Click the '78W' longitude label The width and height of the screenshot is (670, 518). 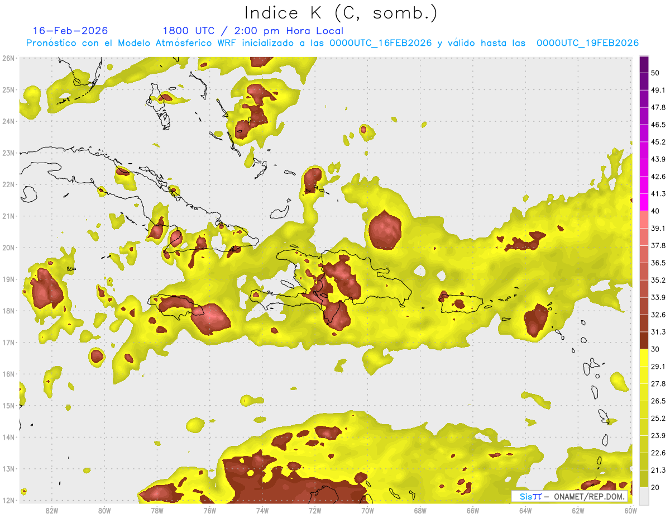pos(157,510)
